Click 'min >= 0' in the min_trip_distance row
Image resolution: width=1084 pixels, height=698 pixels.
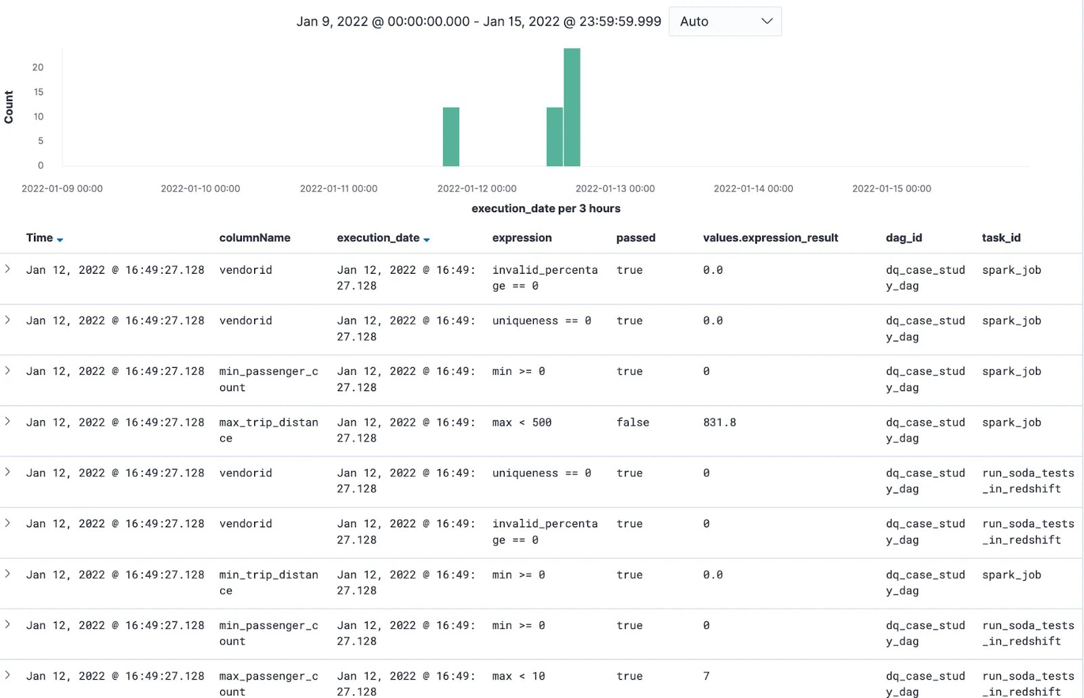pyautogui.click(x=518, y=575)
